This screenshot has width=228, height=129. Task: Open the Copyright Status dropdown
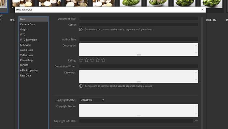point(92,100)
